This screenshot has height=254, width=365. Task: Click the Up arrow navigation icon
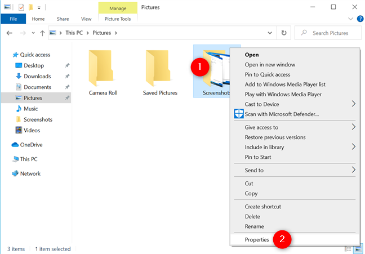[42, 33]
